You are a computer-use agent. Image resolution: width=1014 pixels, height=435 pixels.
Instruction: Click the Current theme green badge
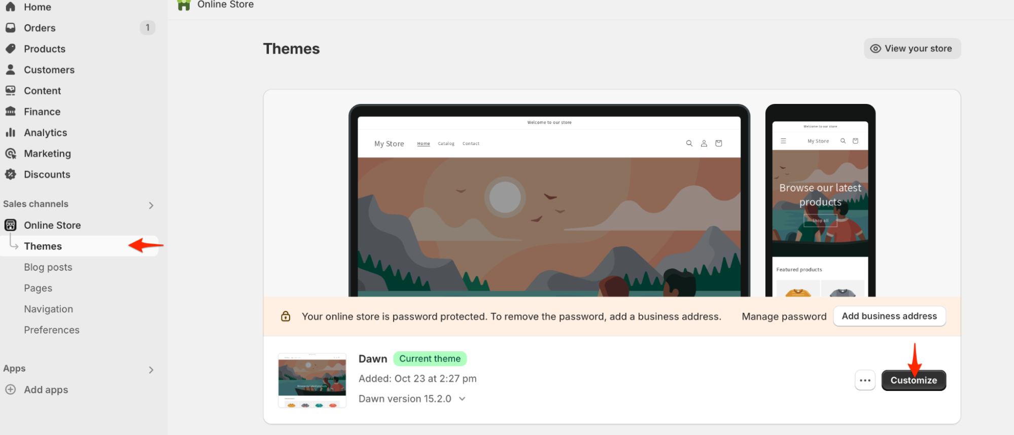(430, 358)
